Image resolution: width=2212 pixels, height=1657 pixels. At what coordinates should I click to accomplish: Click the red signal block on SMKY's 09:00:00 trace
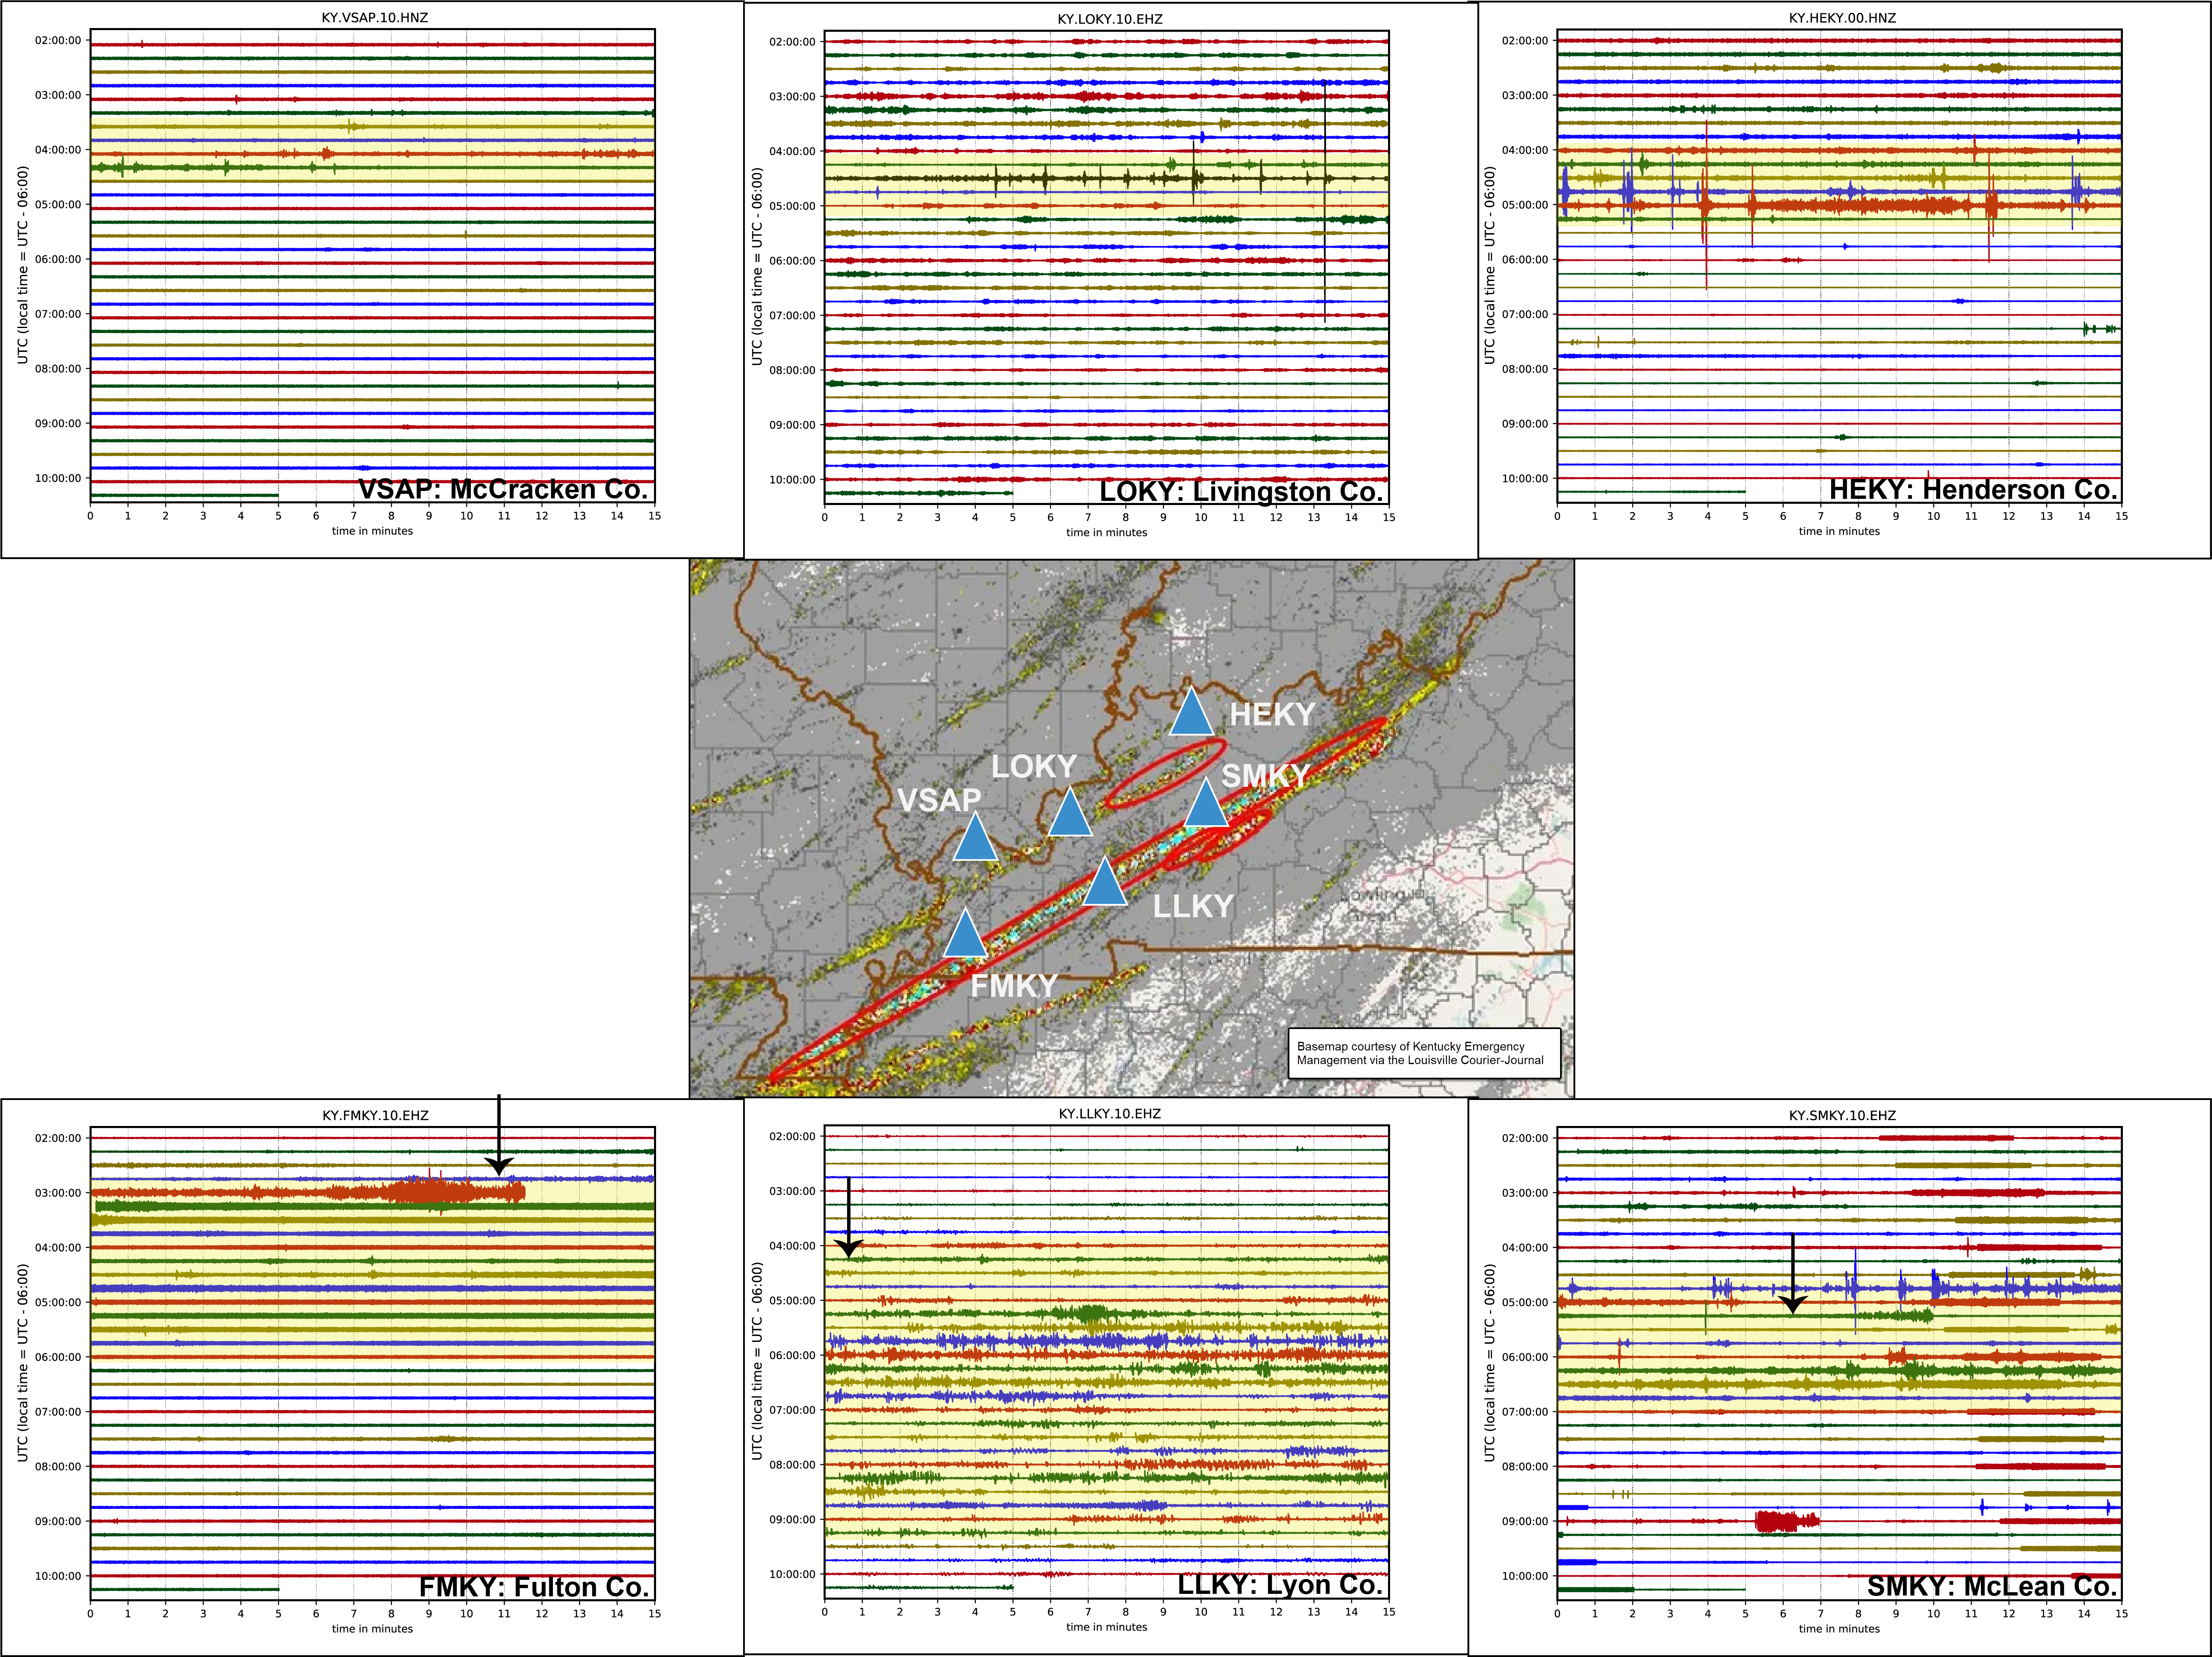pos(1786,1521)
